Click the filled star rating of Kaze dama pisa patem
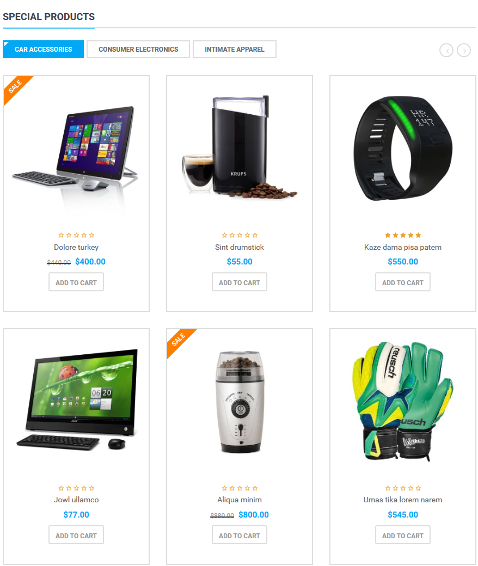The height and width of the screenshot is (566, 478). (x=403, y=235)
